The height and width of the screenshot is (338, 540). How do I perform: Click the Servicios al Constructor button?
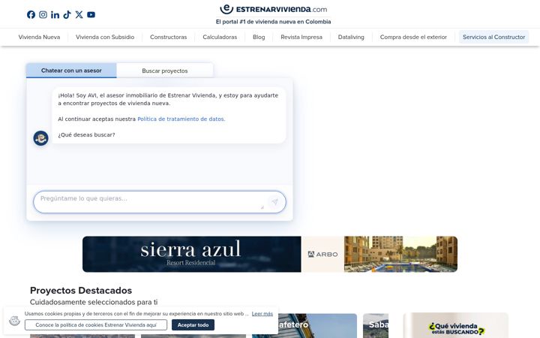pyautogui.click(x=493, y=37)
